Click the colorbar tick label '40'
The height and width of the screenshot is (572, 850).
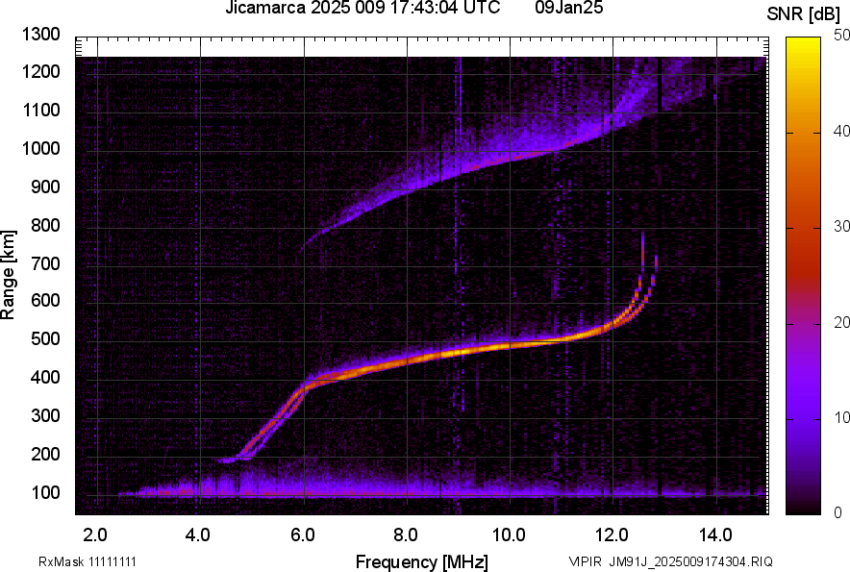(x=842, y=131)
